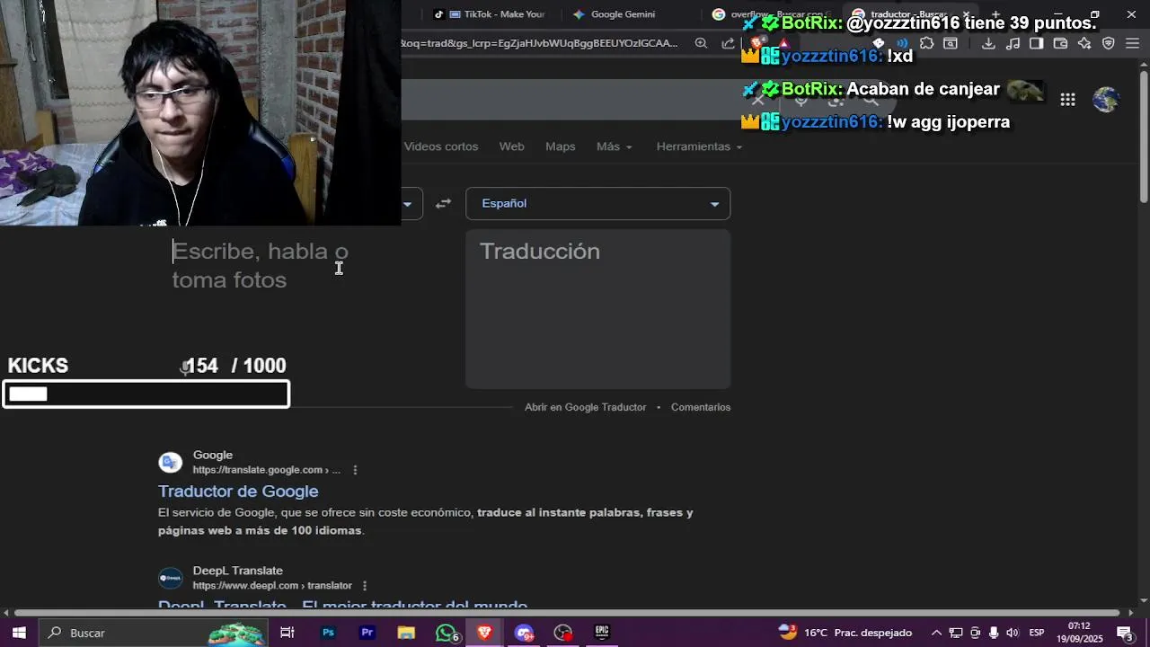Swap translation languages with the arrows icon
The width and height of the screenshot is (1150, 647).
point(443,204)
